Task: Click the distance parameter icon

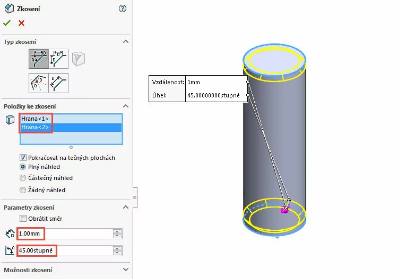Action: [10, 233]
